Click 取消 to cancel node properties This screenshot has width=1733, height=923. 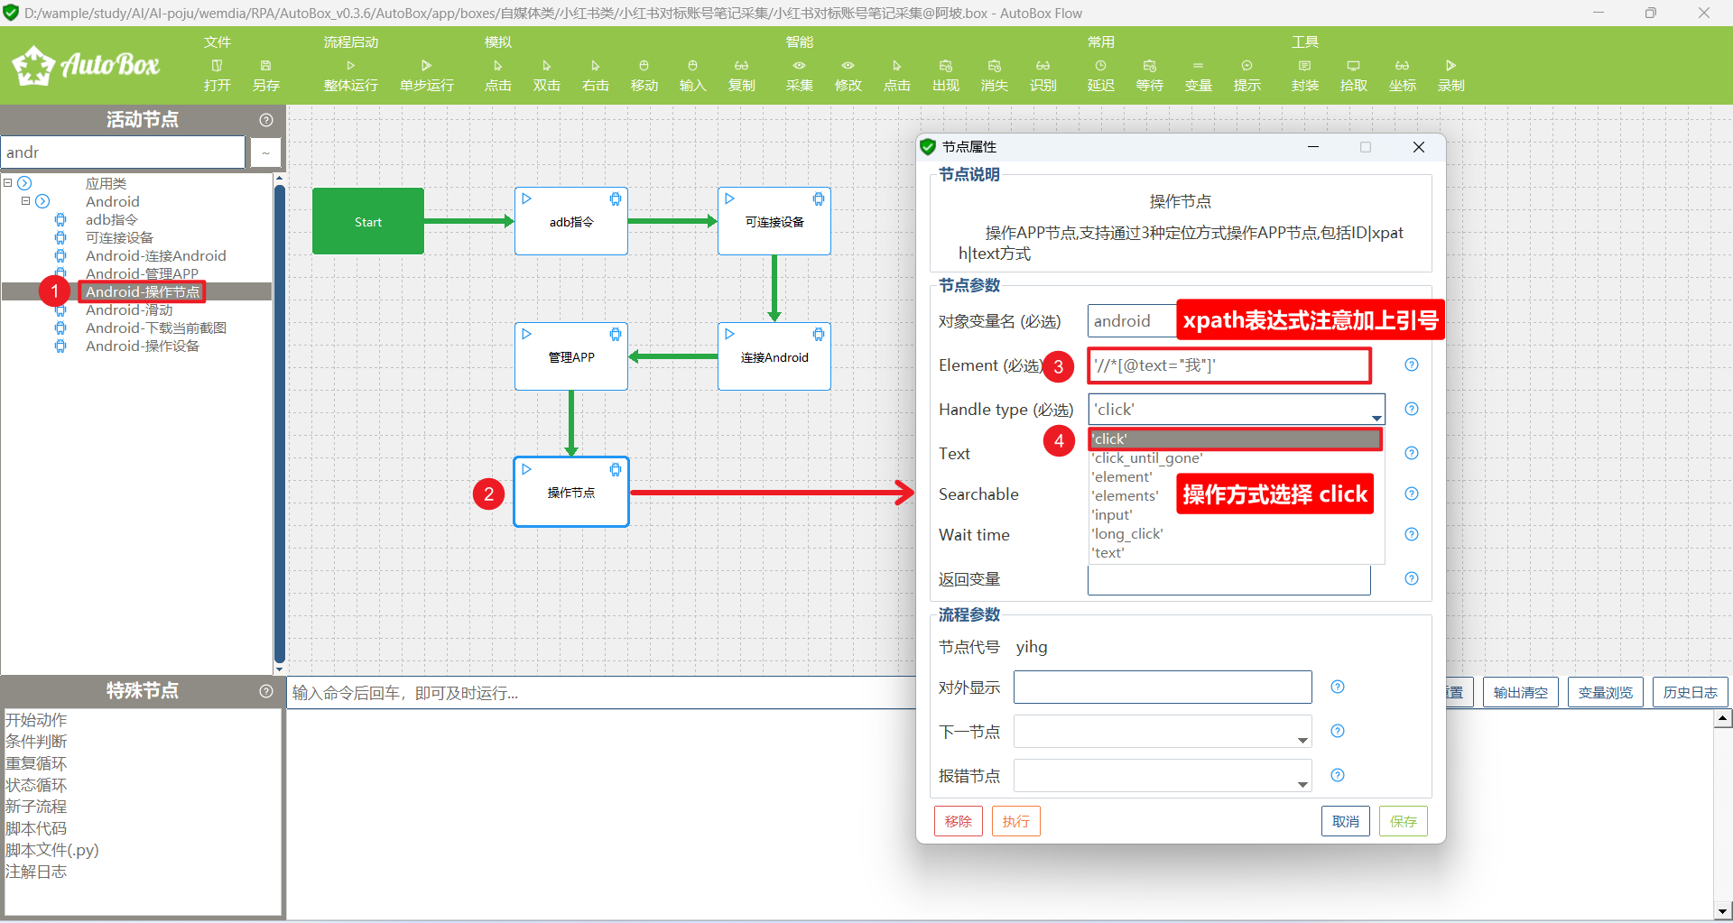coord(1345,821)
